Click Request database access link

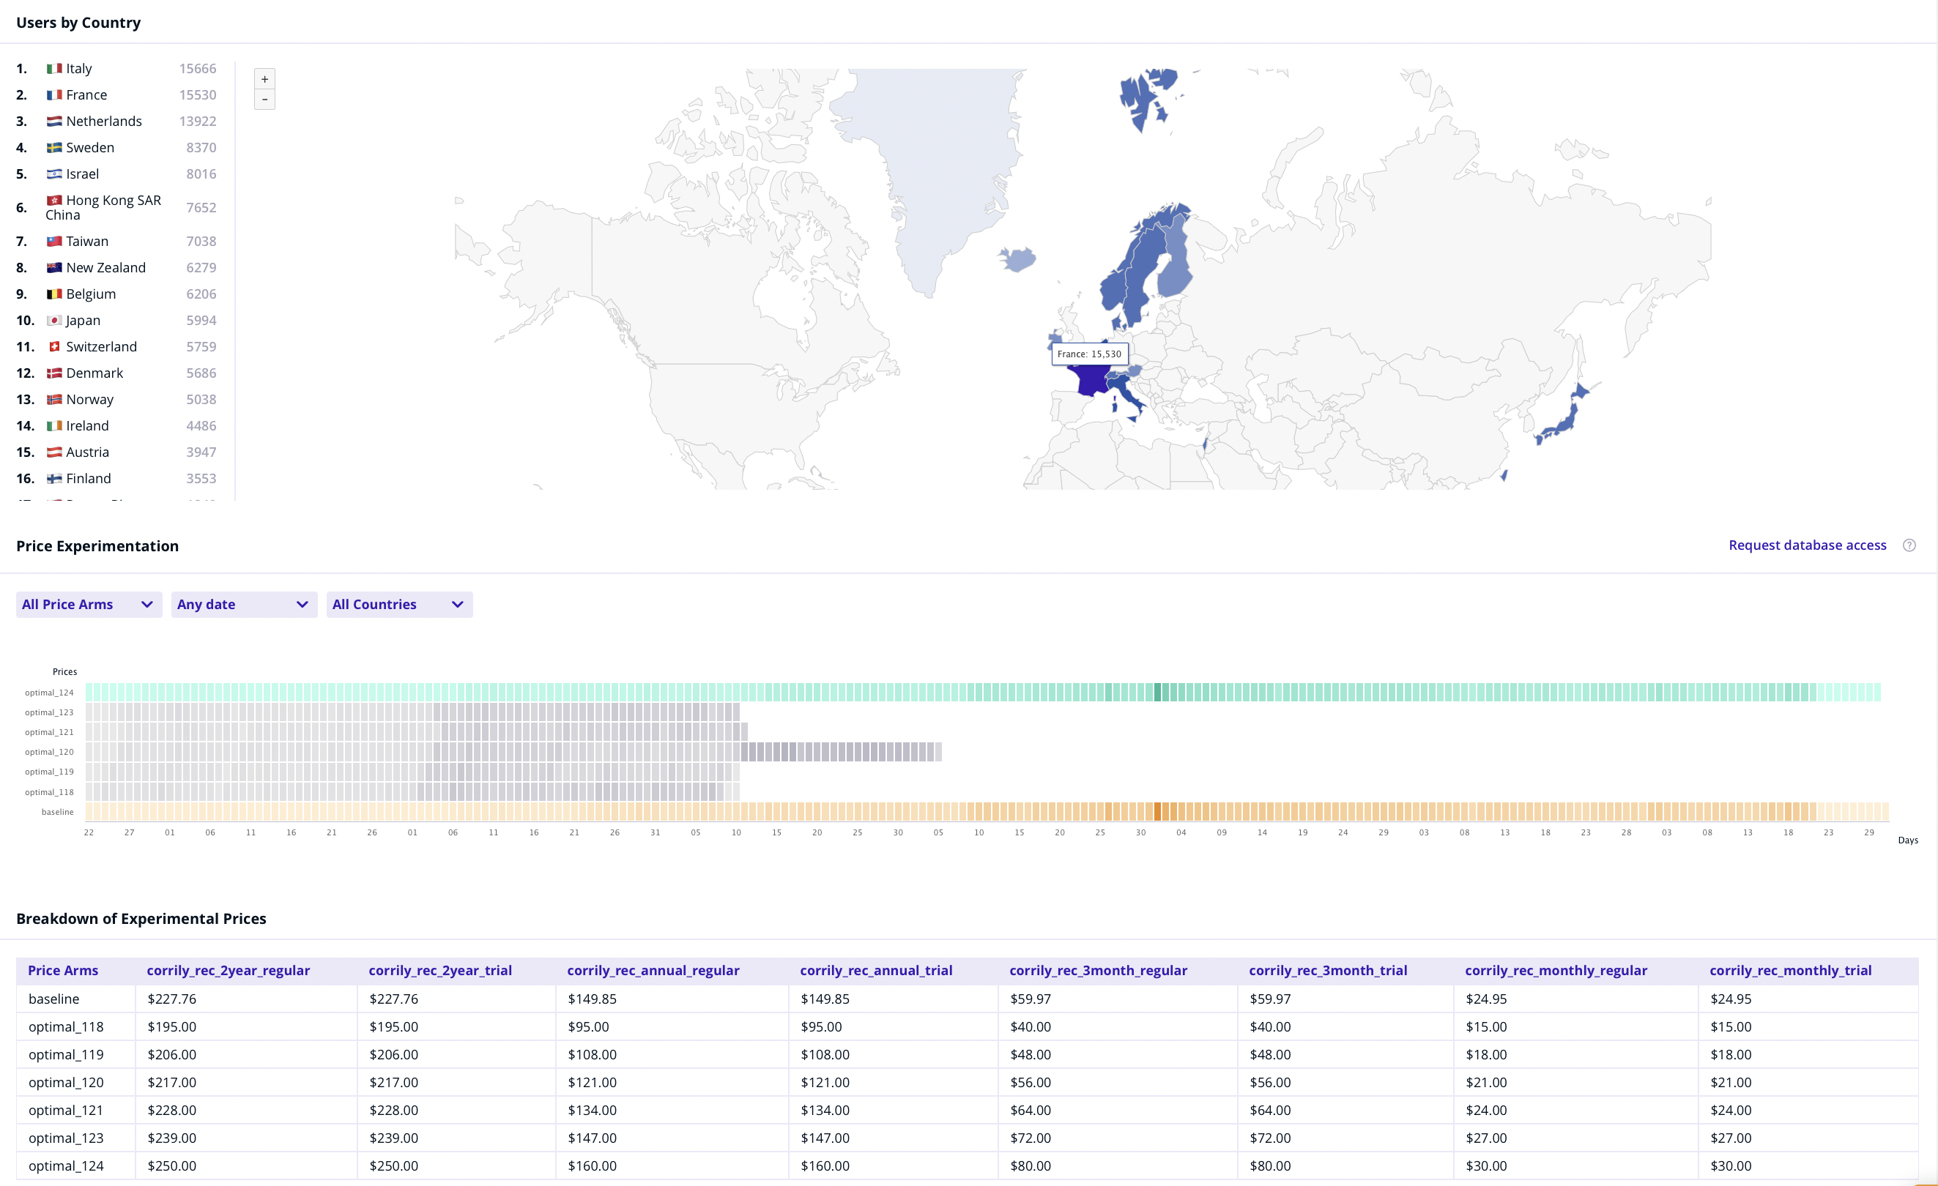coord(1807,545)
